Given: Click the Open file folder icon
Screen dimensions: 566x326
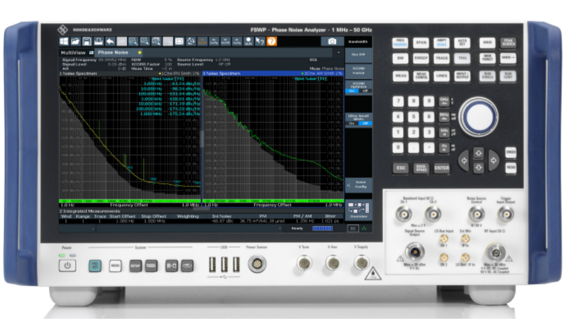Looking at the screenshot, I should [x=75, y=42].
